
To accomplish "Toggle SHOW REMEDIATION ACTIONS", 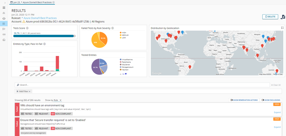I will pyautogui.click(x=244, y=100).
